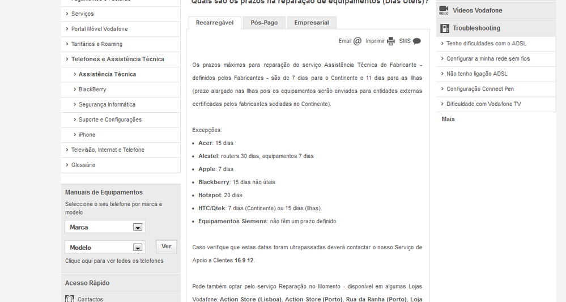Click the support number '16 9 12'
The image size is (566, 302).
tap(244, 261)
